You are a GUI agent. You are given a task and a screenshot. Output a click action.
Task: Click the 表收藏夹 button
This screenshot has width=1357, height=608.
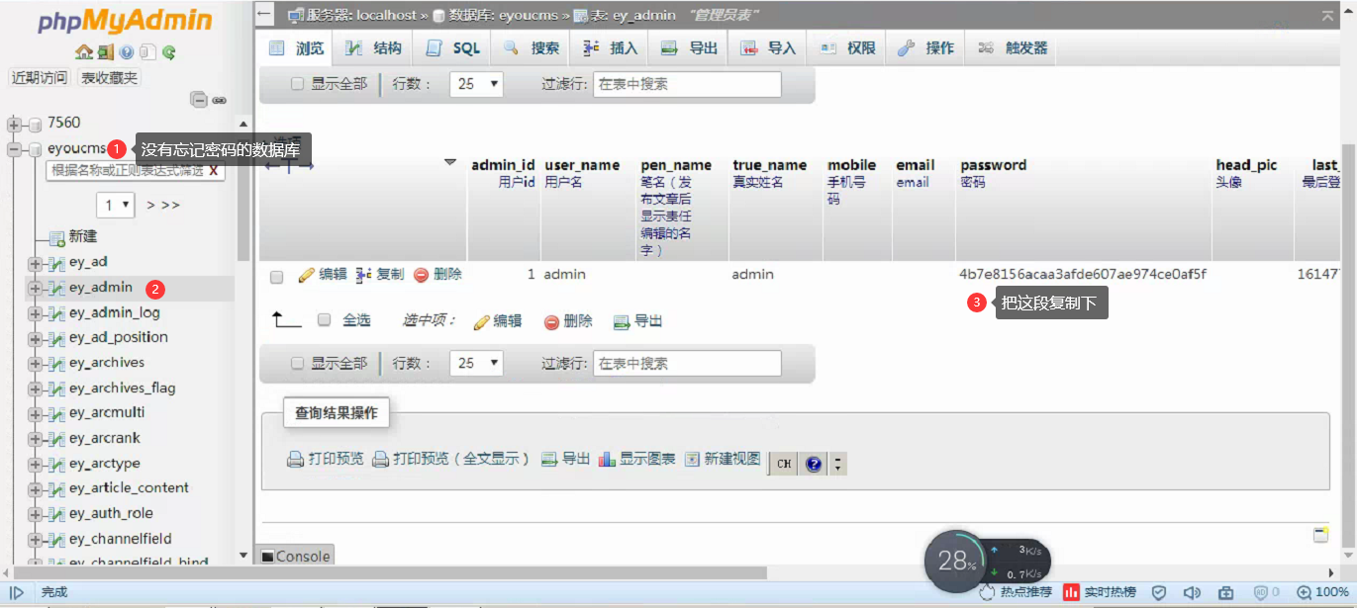(x=109, y=78)
